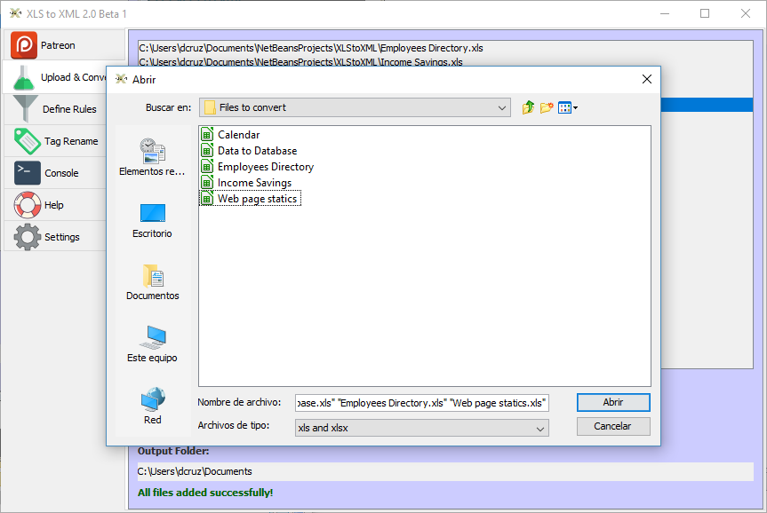Click the Income Savings file name
767x513 pixels.
[x=255, y=183]
